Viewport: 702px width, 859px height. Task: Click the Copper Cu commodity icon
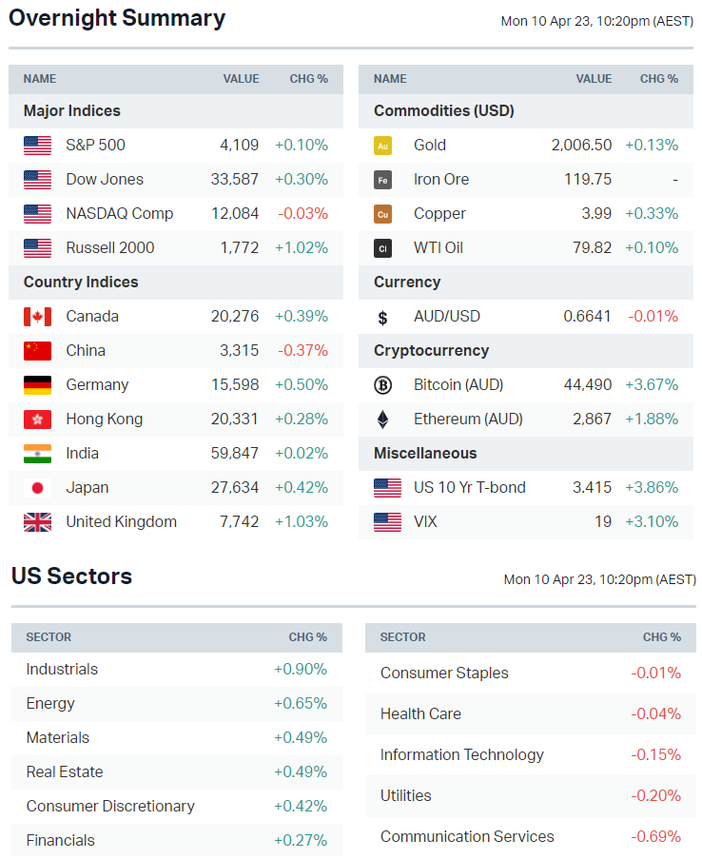(382, 214)
